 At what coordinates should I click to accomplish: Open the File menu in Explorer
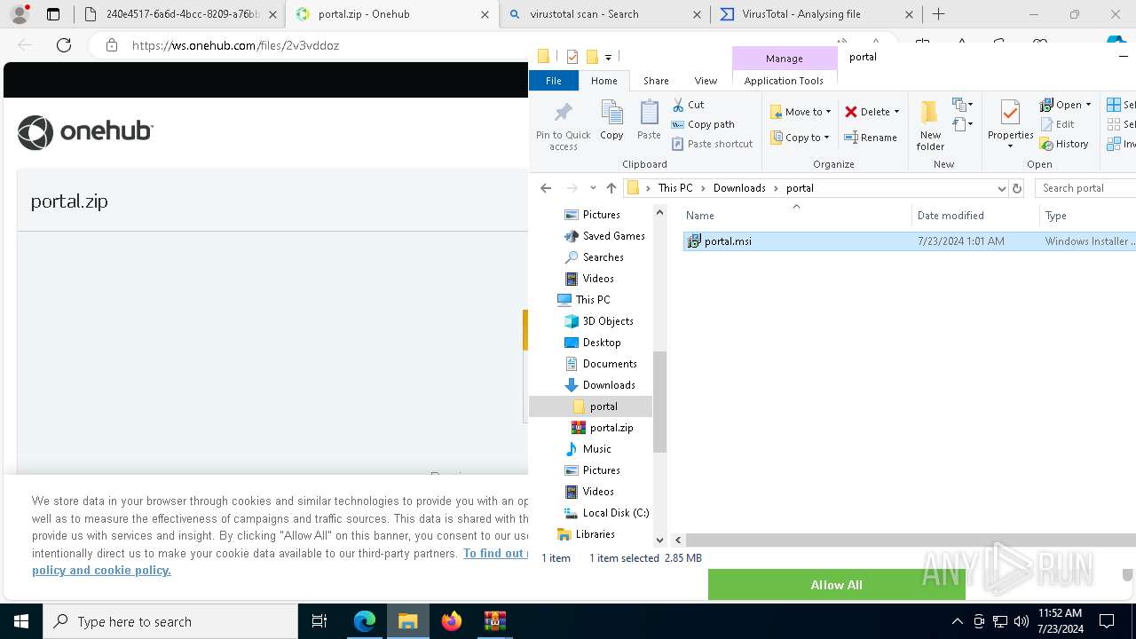point(553,81)
